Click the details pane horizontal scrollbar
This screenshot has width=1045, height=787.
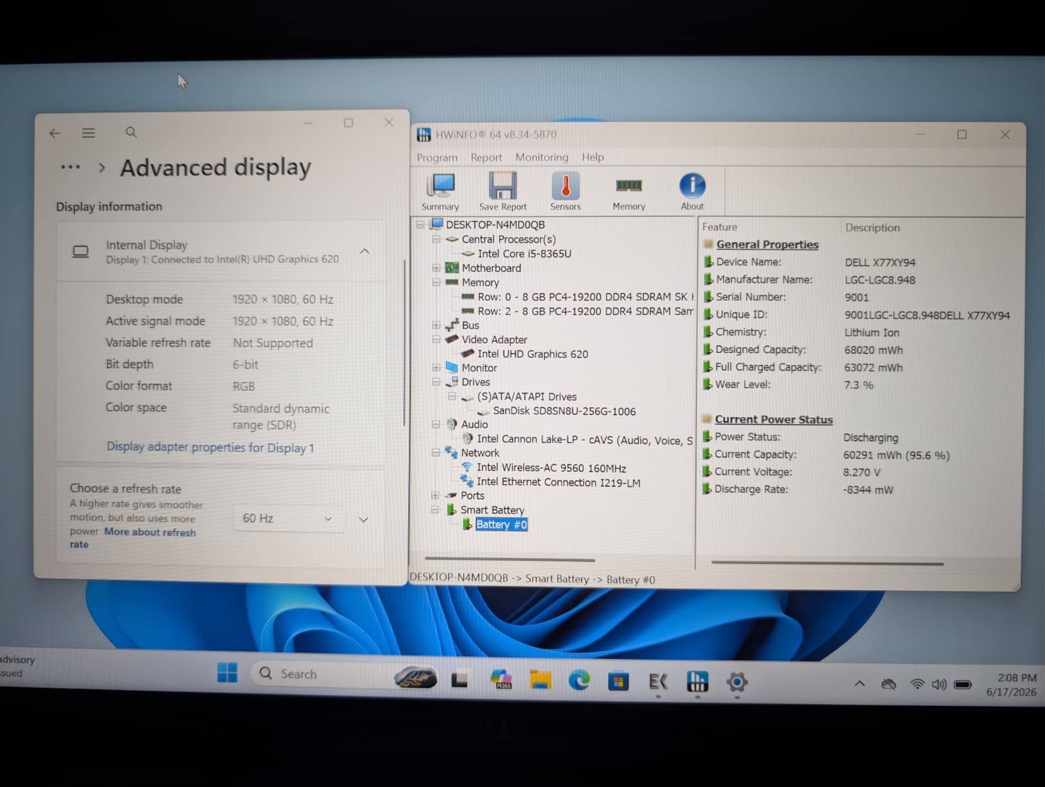point(827,563)
